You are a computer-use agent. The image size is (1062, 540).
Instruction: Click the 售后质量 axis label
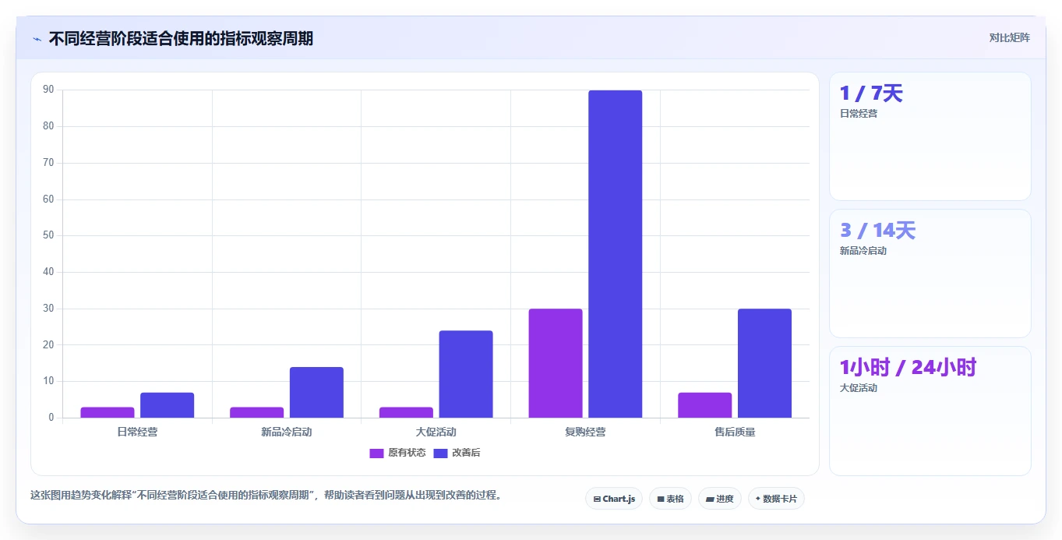point(735,432)
